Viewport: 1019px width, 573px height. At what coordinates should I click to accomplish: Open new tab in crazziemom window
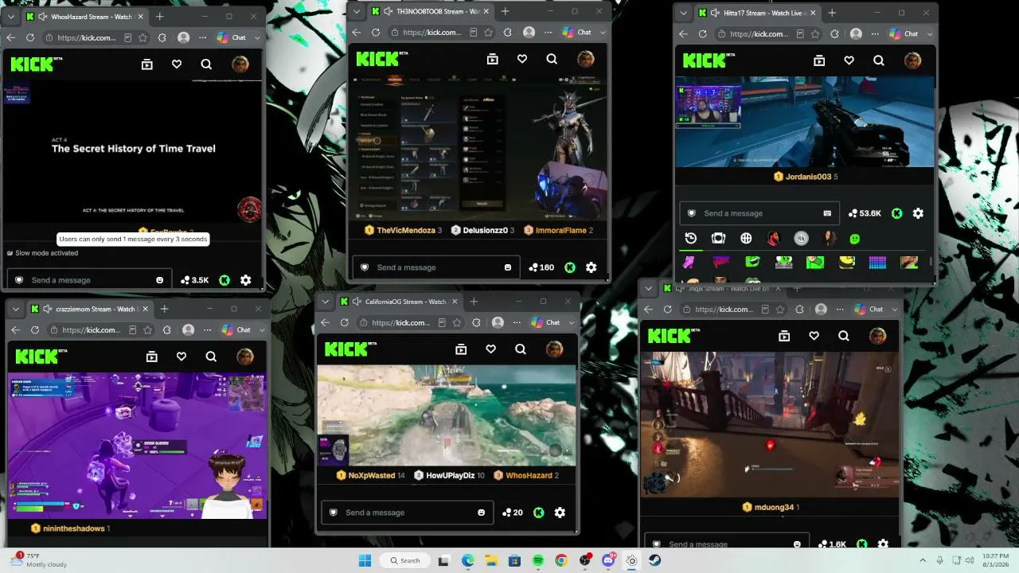[164, 309]
